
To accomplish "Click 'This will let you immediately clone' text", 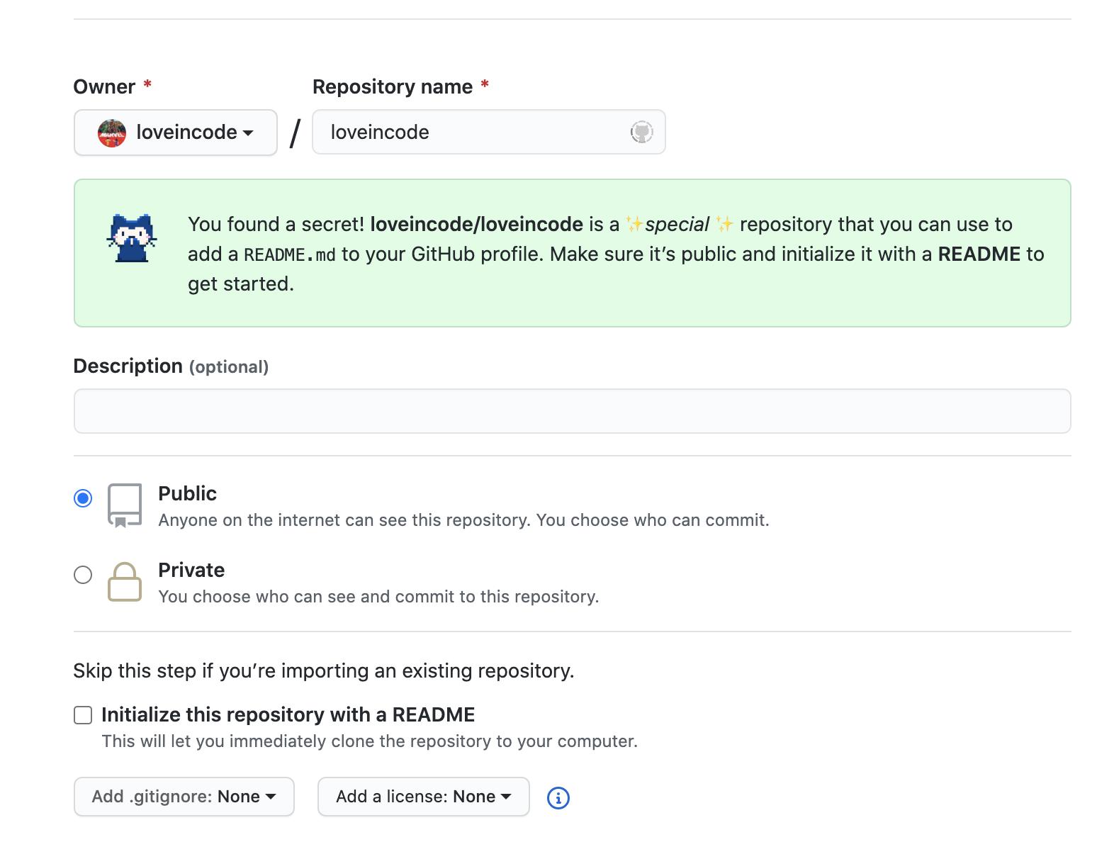I will tap(370, 741).
